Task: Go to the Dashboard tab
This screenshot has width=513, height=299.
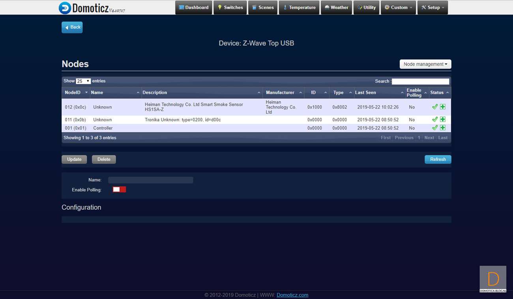Action: [193, 7]
